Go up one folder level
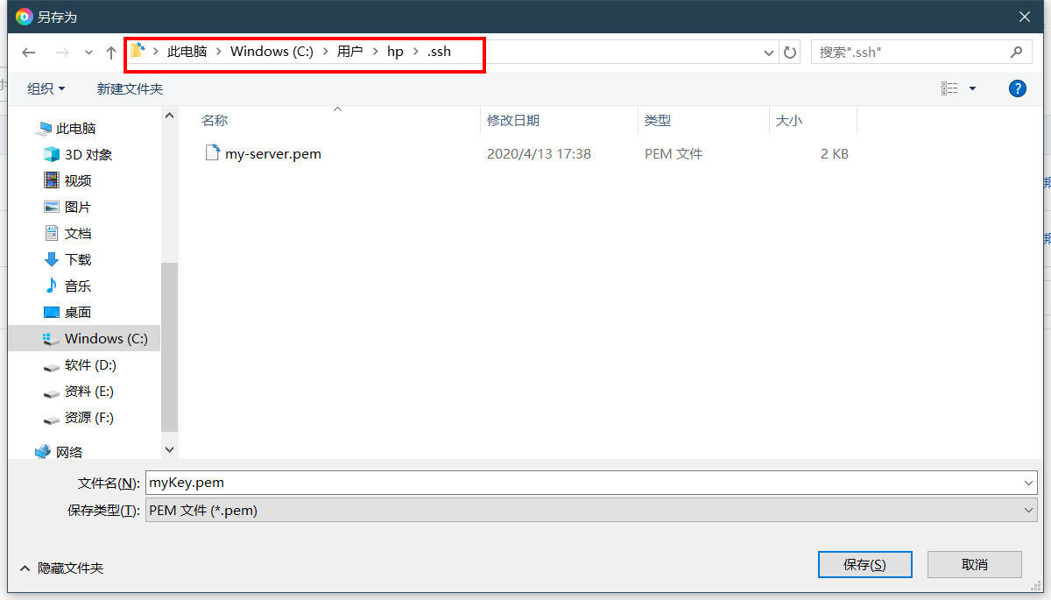 click(x=111, y=53)
